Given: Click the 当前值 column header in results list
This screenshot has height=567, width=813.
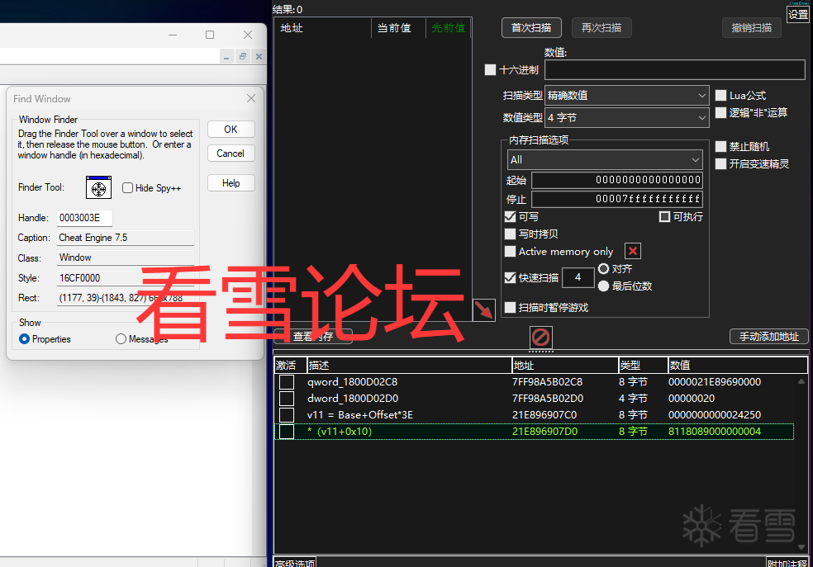Looking at the screenshot, I should coord(398,28).
